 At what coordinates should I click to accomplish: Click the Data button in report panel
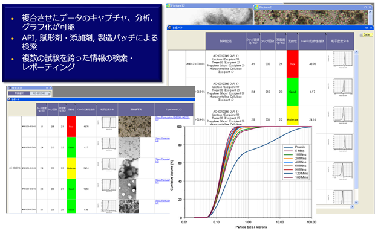point(365,35)
